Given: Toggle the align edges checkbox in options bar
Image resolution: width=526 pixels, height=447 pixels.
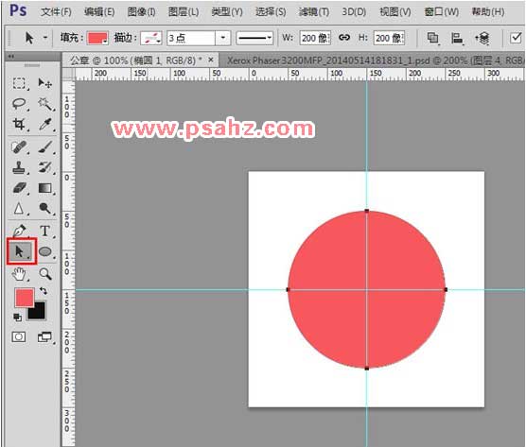Looking at the screenshot, I should pyautogui.click(x=516, y=38).
